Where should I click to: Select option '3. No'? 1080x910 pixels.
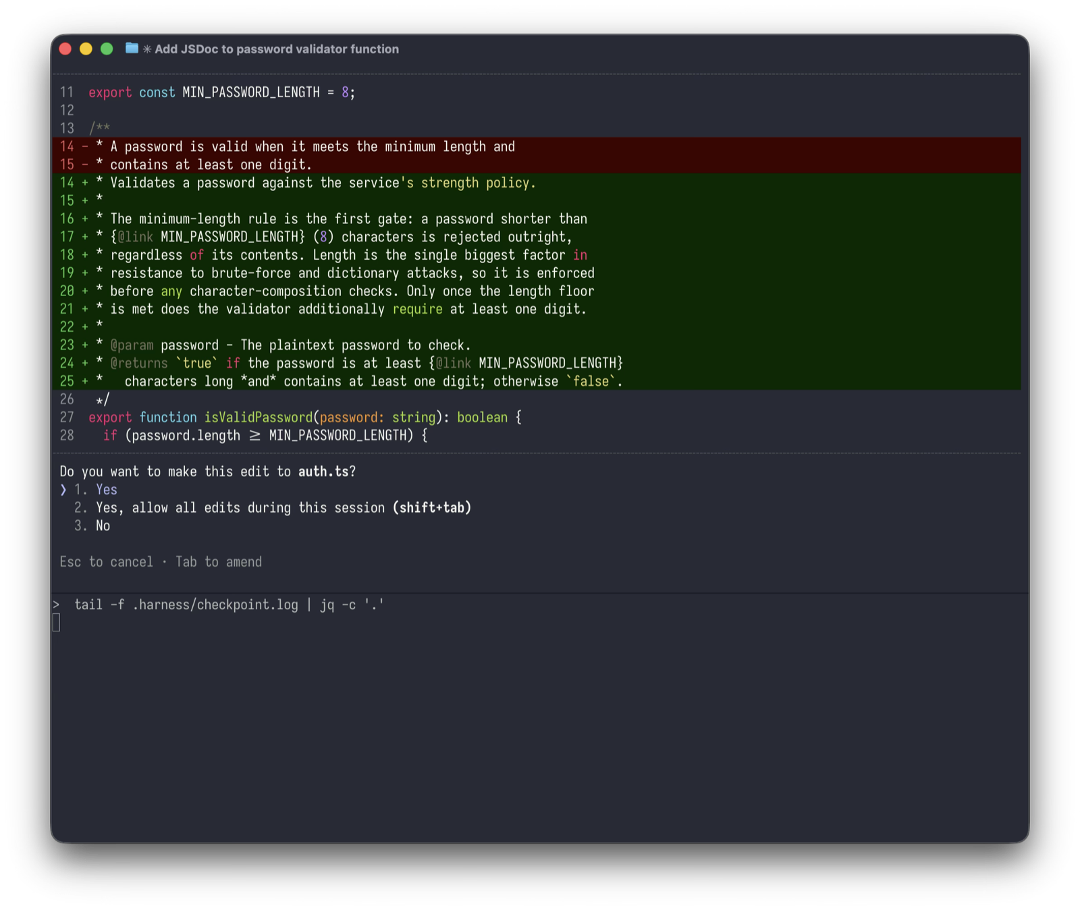tap(92, 526)
